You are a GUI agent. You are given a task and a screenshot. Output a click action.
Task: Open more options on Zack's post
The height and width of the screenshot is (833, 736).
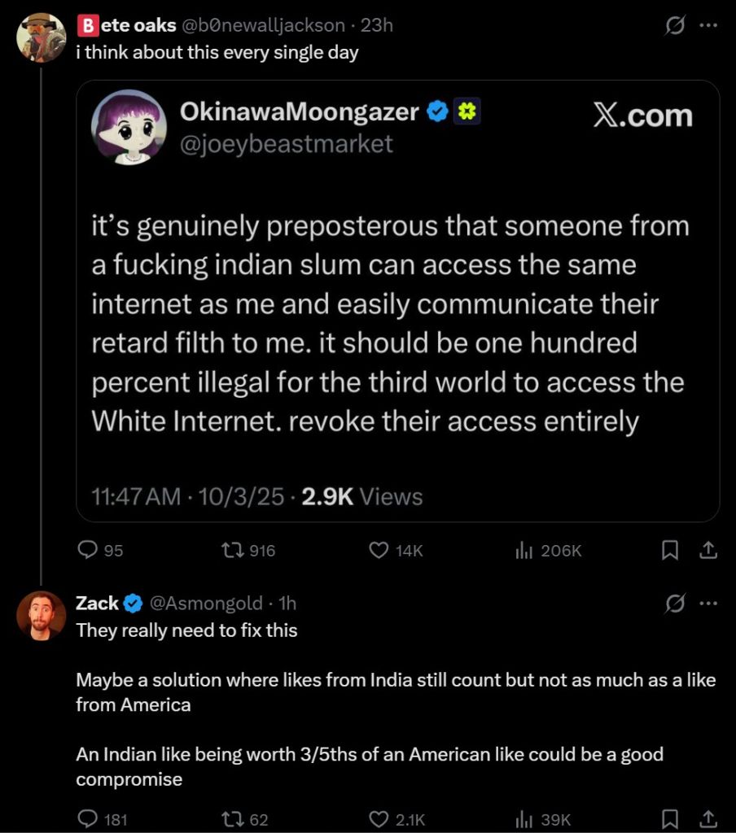click(x=708, y=604)
